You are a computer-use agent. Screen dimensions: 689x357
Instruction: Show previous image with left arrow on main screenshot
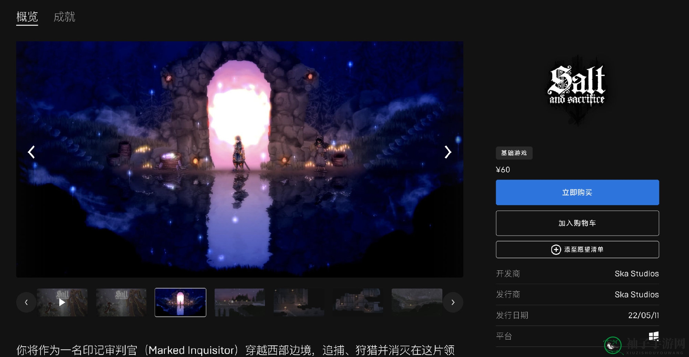point(31,152)
